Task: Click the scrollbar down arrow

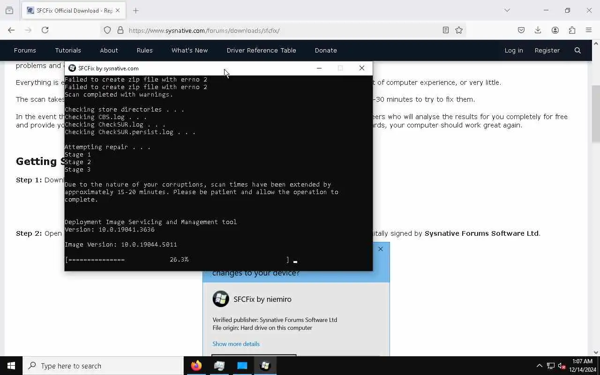Action: pyautogui.click(x=596, y=352)
